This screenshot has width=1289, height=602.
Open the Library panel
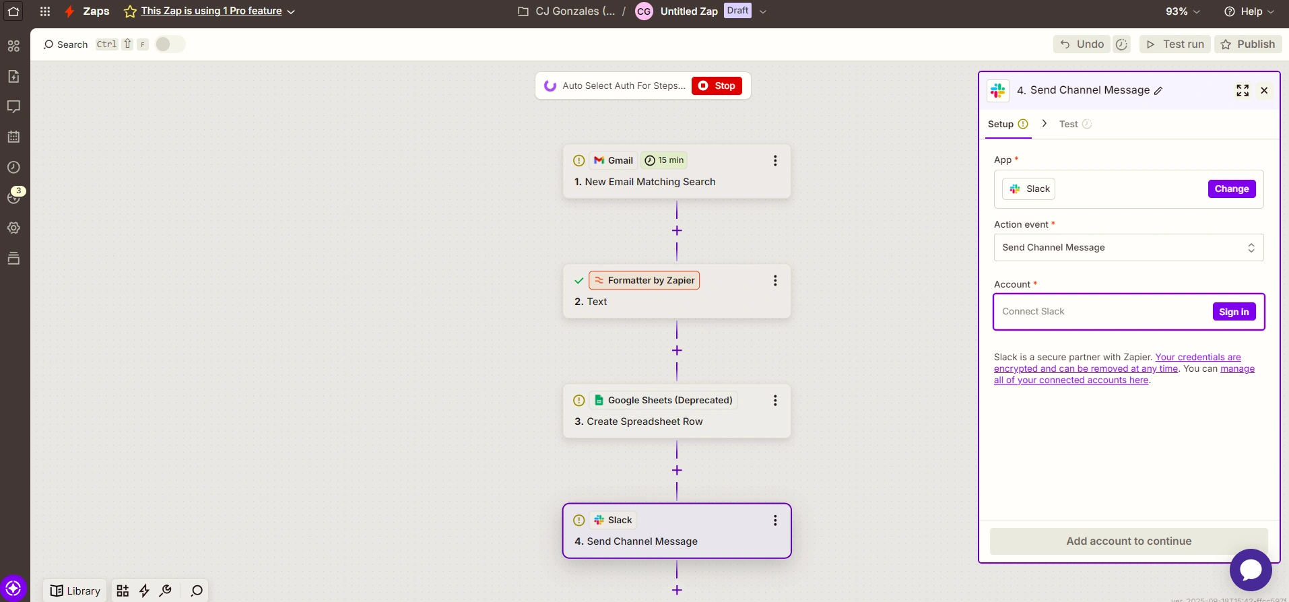coord(75,591)
